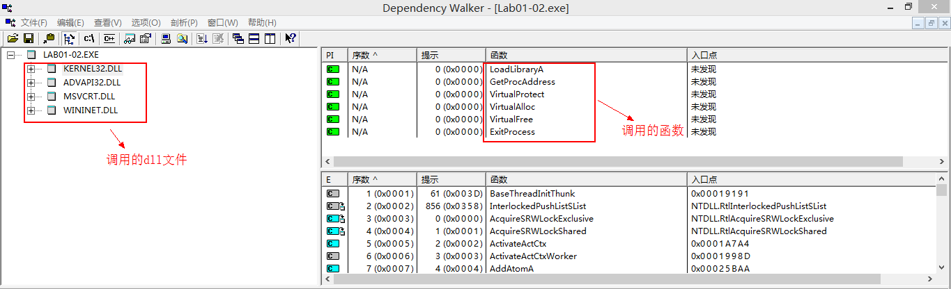Click the Start Profiling toolbar icon
951x289 pixels.
(202, 38)
